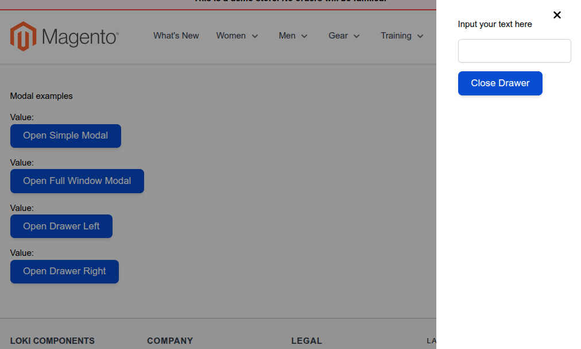Screen dimensions: 581x349
Task: Open the What's New menu item
Action: point(176,36)
